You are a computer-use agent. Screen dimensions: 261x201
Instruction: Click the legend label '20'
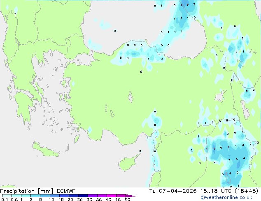[x=70, y=199]
